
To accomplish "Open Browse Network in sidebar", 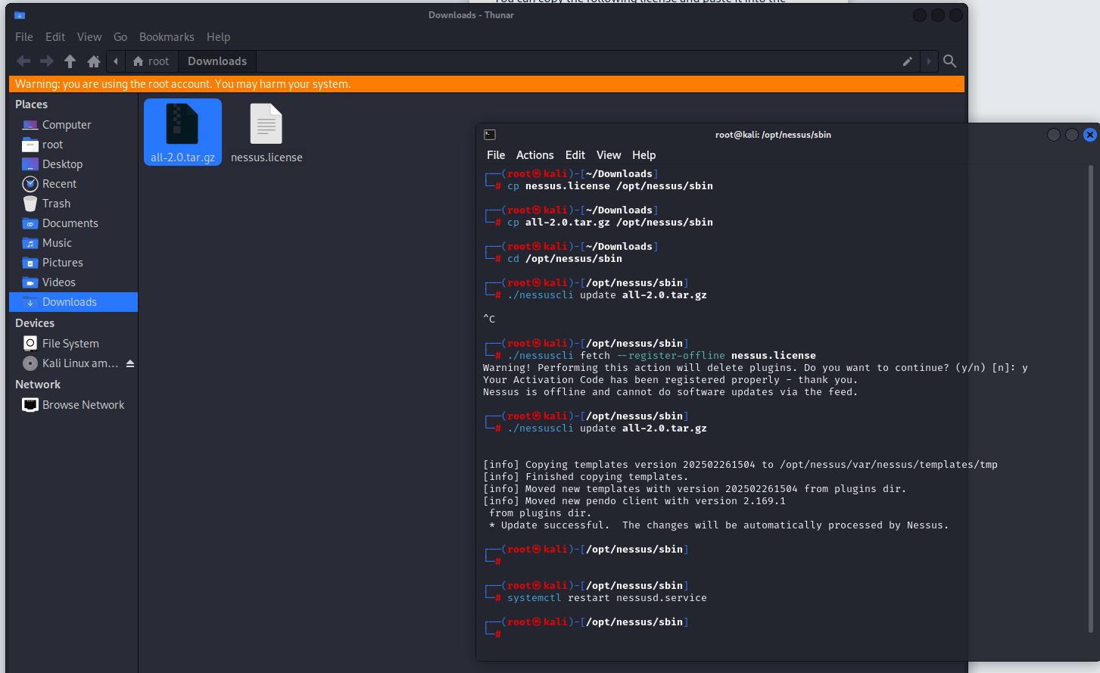I will [73, 405].
